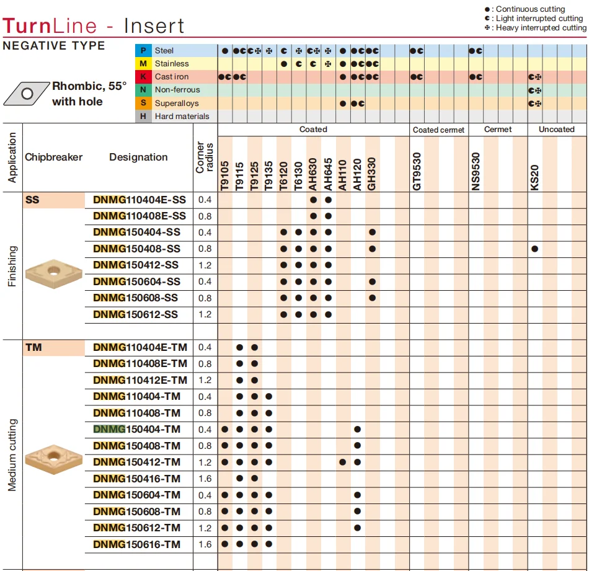Select the green N Non-ferrous badge

143,90
